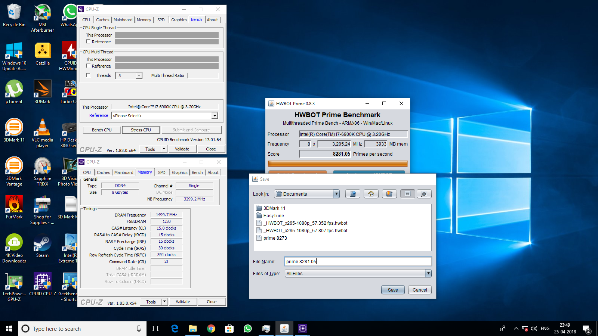
Task: Open Caches tab in Bench window
Action: tap(103, 20)
